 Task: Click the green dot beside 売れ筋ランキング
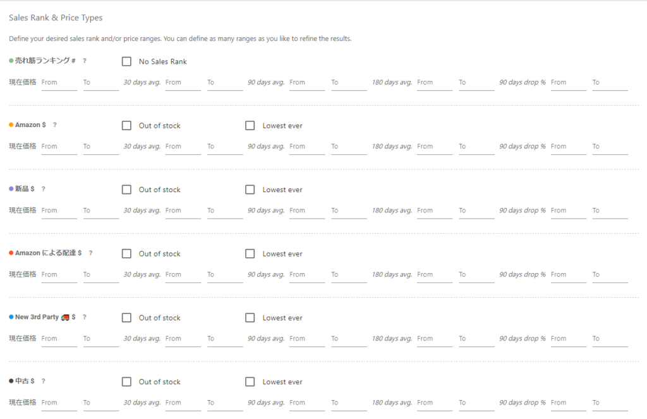click(11, 61)
